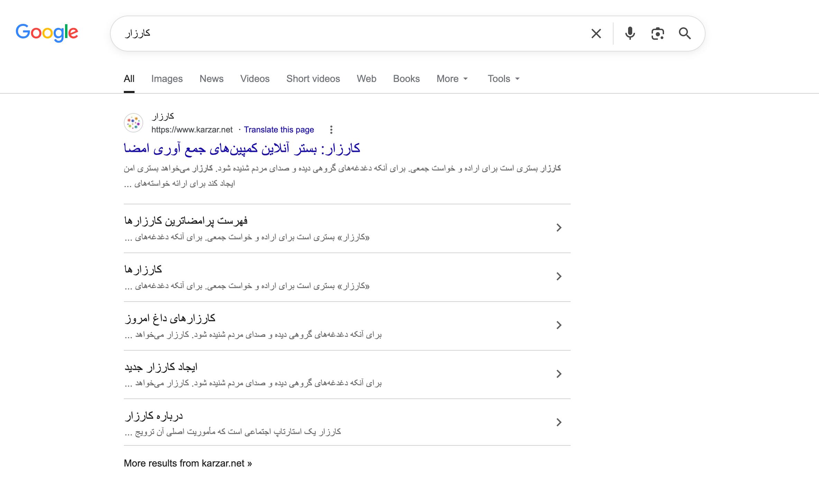Image resolution: width=819 pixels, height=489 pixels.
Task: Select the All tab
Action: pos(129,79)
